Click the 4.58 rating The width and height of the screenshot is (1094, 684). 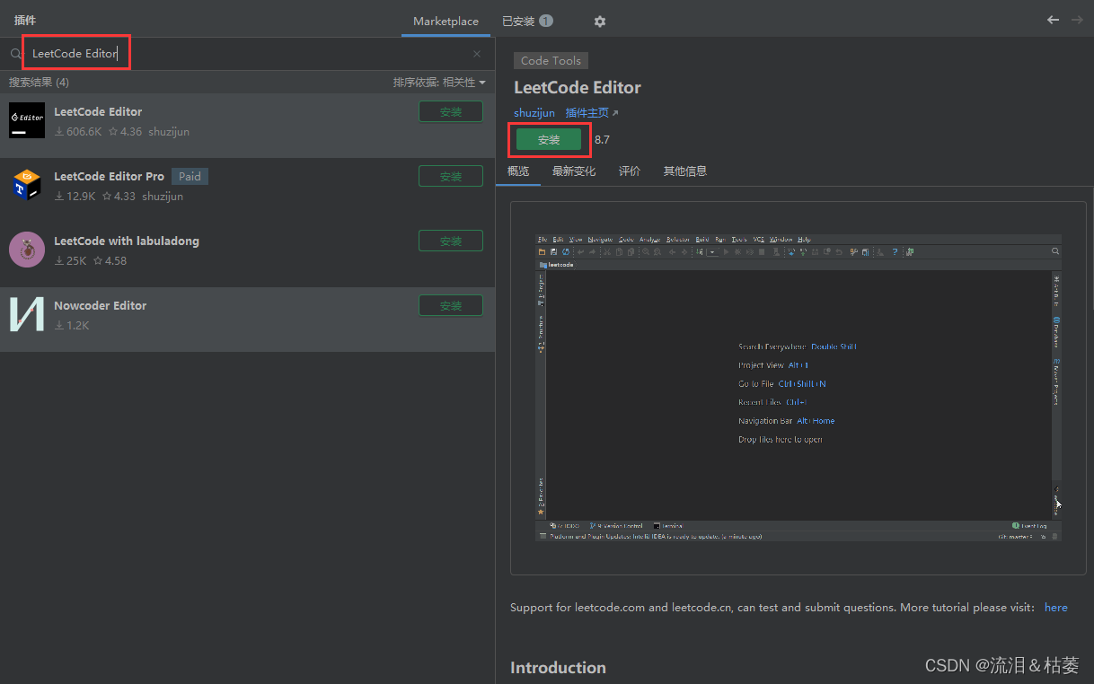point(110,261)
